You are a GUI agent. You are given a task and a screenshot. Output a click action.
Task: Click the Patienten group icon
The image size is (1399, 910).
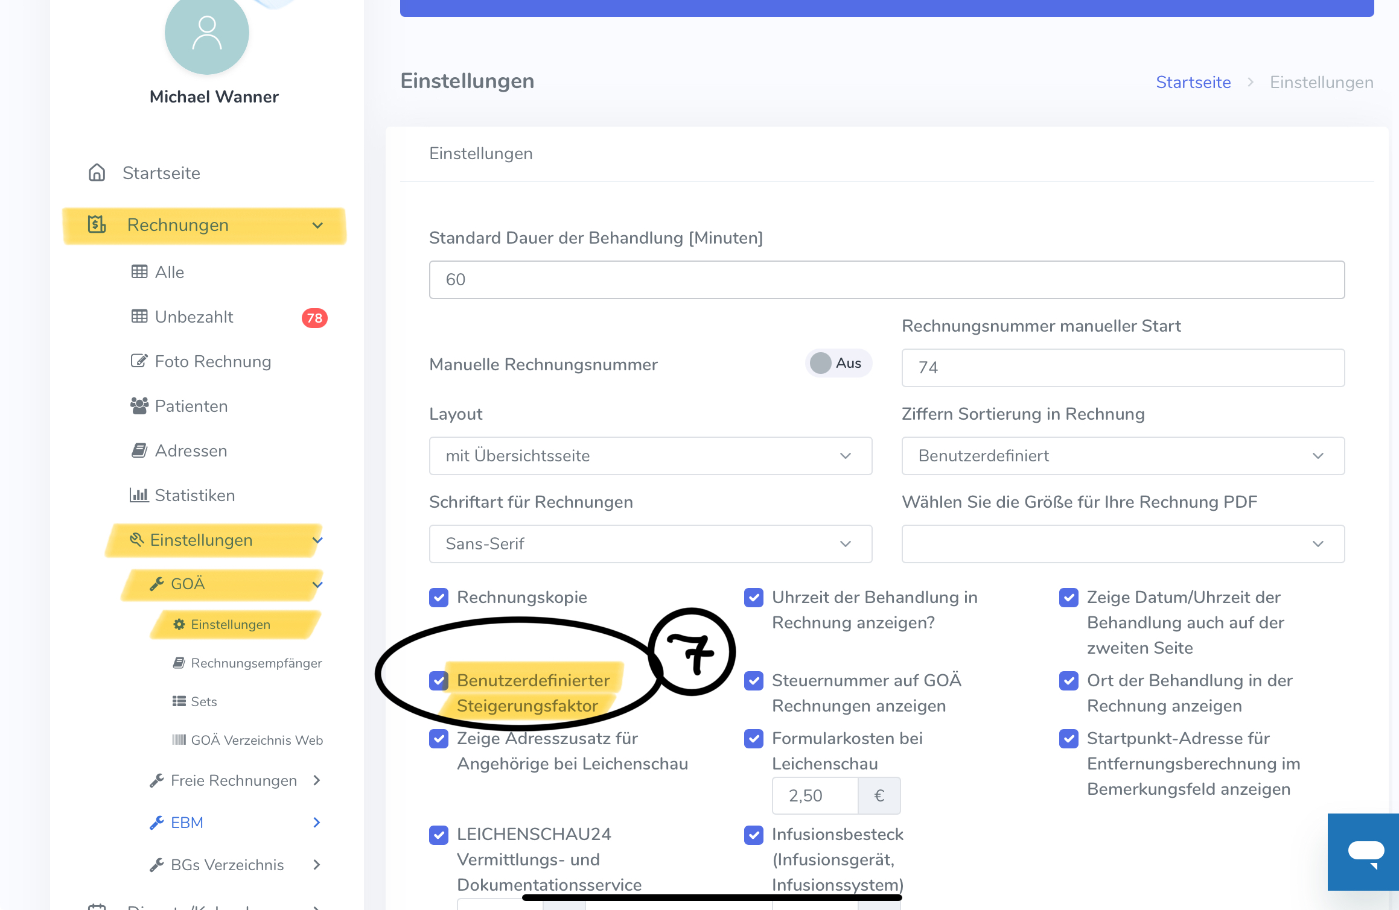point(139,406)
